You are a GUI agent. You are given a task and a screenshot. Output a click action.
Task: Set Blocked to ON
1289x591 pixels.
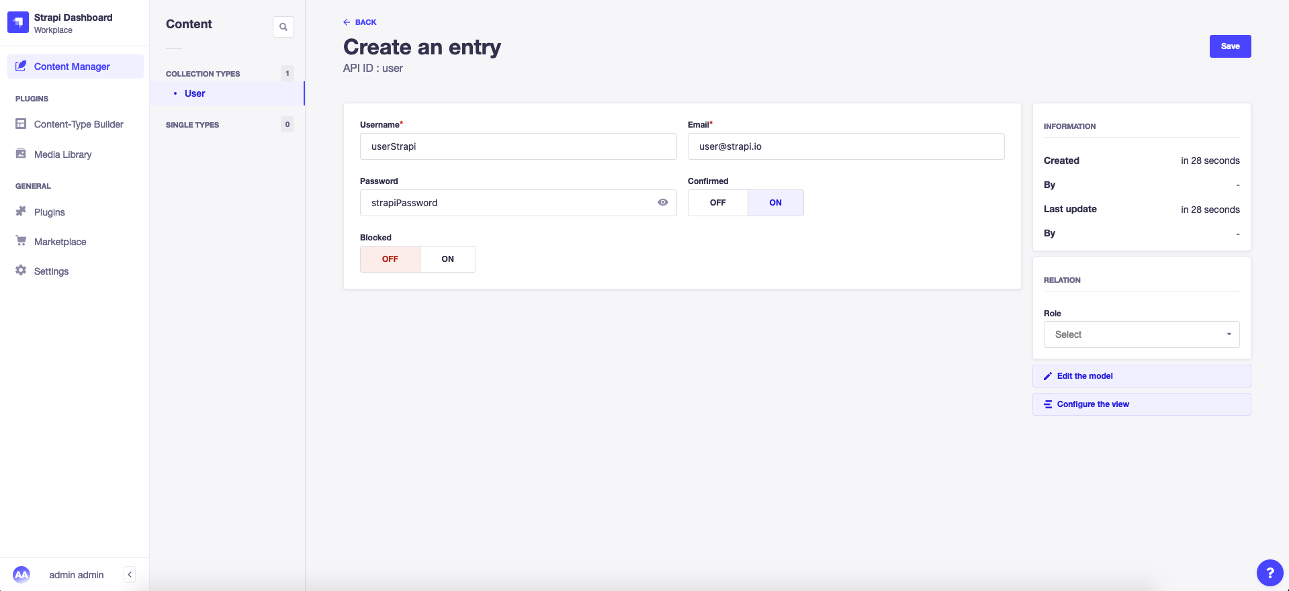click(448, 259)
